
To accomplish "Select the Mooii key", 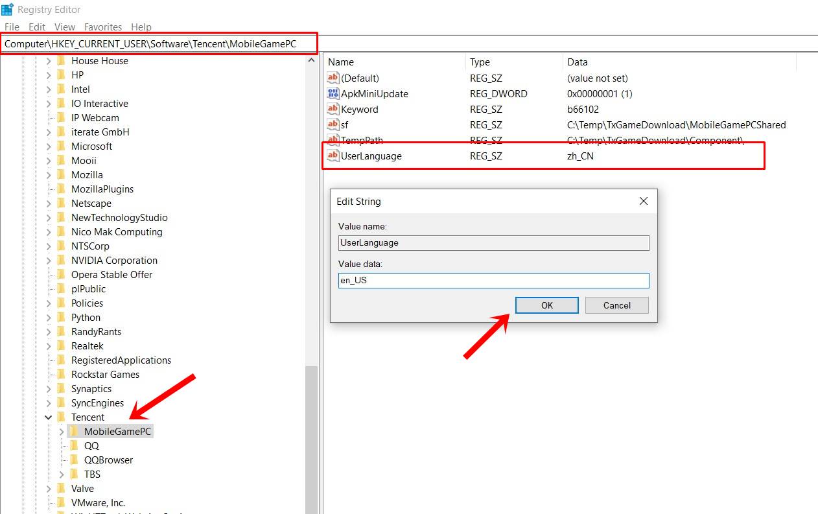I will 84,160.
